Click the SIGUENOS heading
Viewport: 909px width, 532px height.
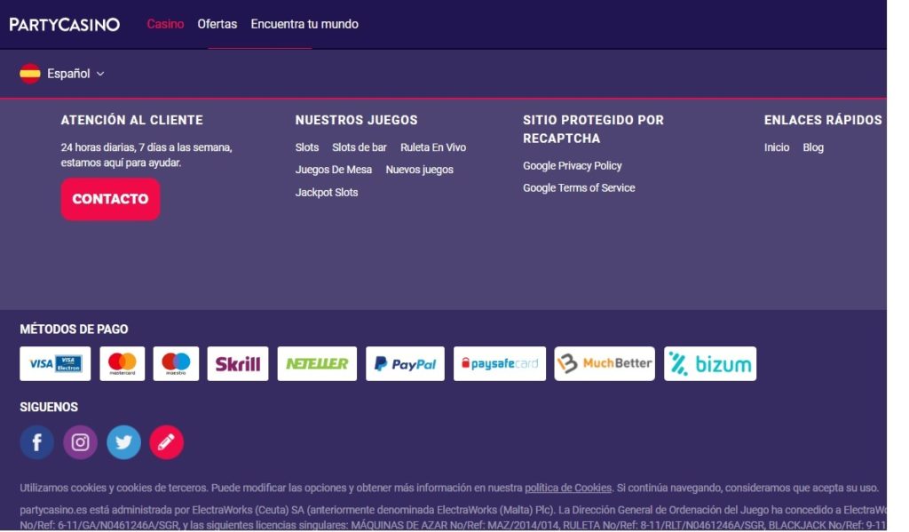coord(49,408)
